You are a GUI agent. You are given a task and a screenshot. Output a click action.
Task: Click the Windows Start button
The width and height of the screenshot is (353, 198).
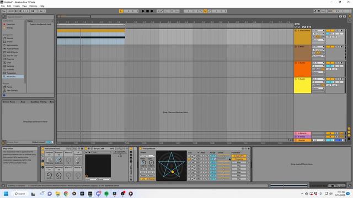pyautogui.click(x=6, y=194)
